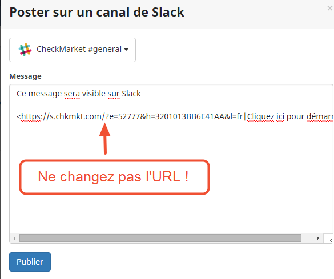Click the scrollbar right arrow
The image size is (334, 279).
[318, 238]
